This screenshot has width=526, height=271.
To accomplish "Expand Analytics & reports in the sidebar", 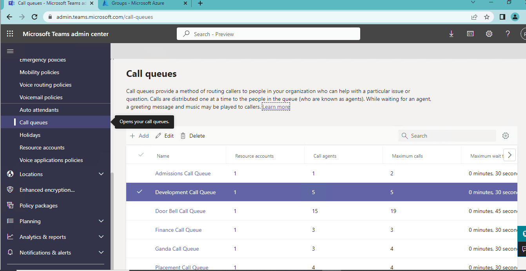I will pos(101,236).
